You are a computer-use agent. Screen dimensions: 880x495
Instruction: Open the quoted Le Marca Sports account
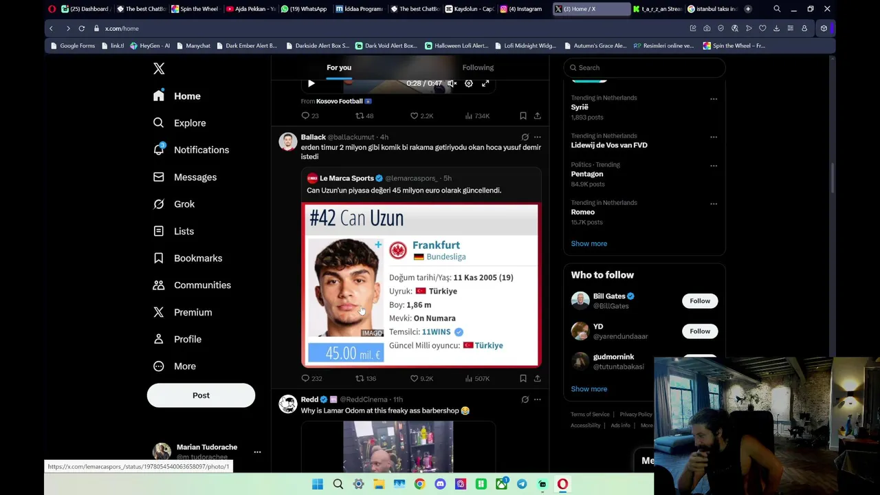[x=346, y=179]
